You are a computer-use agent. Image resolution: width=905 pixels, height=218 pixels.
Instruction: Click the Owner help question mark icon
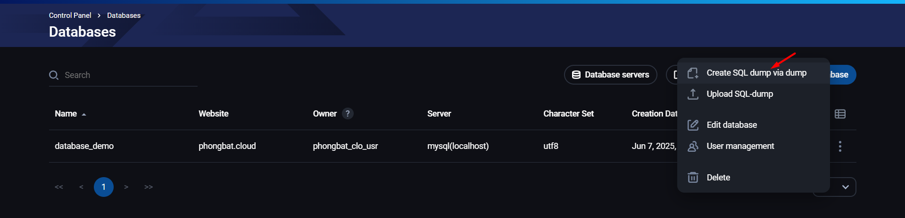348,114
